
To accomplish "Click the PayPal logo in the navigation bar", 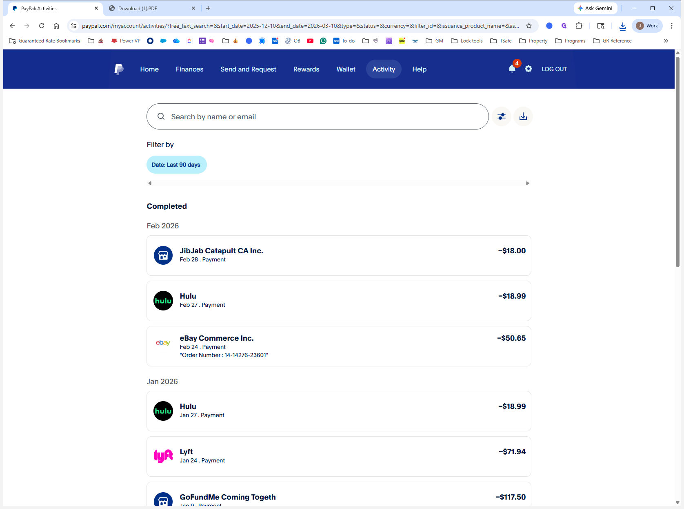I will (x=119, y=69).
